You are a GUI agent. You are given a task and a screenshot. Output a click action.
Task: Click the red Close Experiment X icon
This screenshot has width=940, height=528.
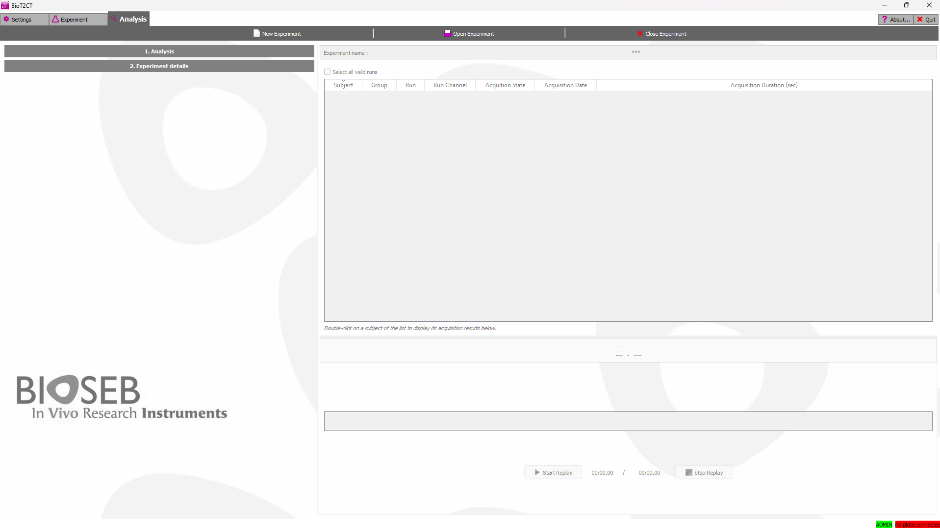639,33
